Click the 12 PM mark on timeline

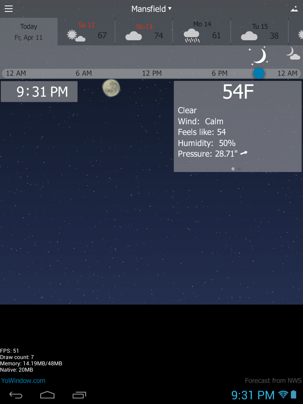click(x=152, y=73)
